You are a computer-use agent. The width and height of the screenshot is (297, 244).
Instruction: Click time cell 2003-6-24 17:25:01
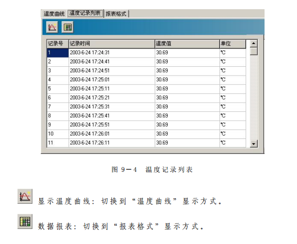click(x=111, y=80)
